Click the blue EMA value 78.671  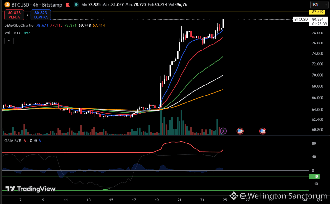click(42, 26)
